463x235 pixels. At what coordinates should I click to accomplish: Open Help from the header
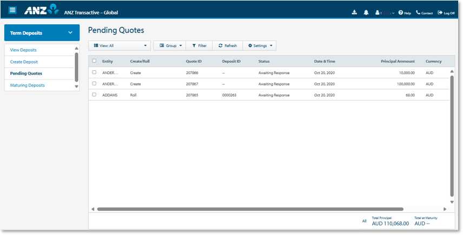click(x=405, y=12)
